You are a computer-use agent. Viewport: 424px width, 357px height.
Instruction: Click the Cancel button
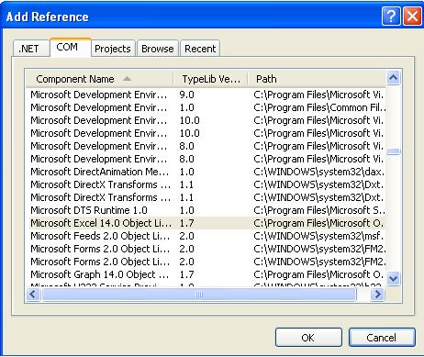(382, 338)
